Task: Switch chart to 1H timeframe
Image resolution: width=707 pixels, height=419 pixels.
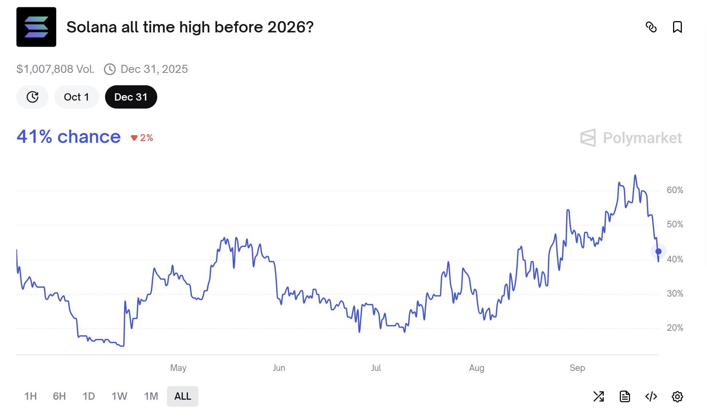Action: [x=31, y=396]
